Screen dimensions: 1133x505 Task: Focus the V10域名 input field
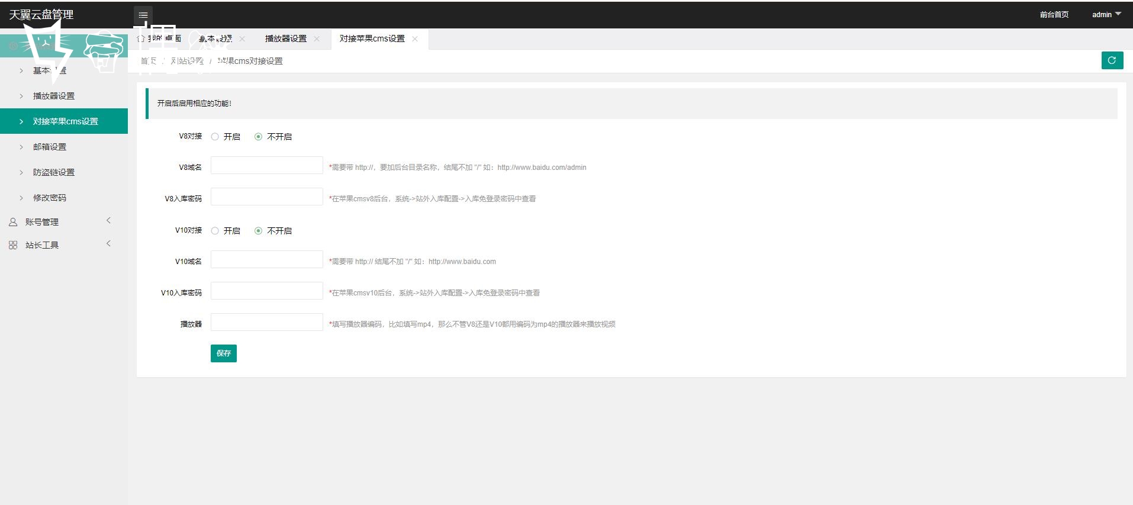pyautogui.click(x=267, y=259)
